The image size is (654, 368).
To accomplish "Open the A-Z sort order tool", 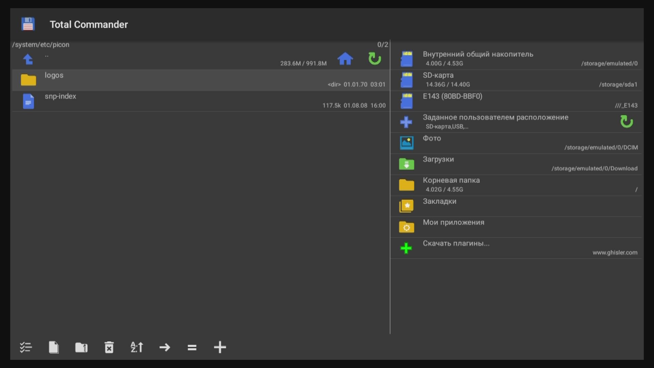I will coord(137,347).
